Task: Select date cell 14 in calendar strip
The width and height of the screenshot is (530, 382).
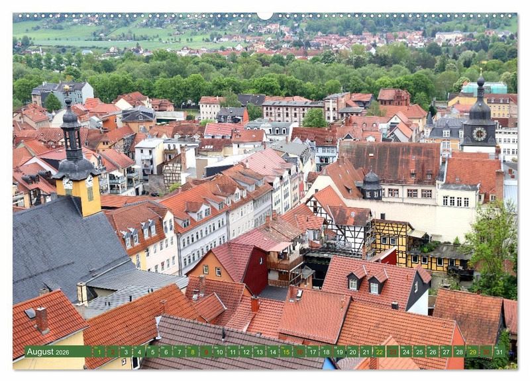Action: [x=273, y=352]
